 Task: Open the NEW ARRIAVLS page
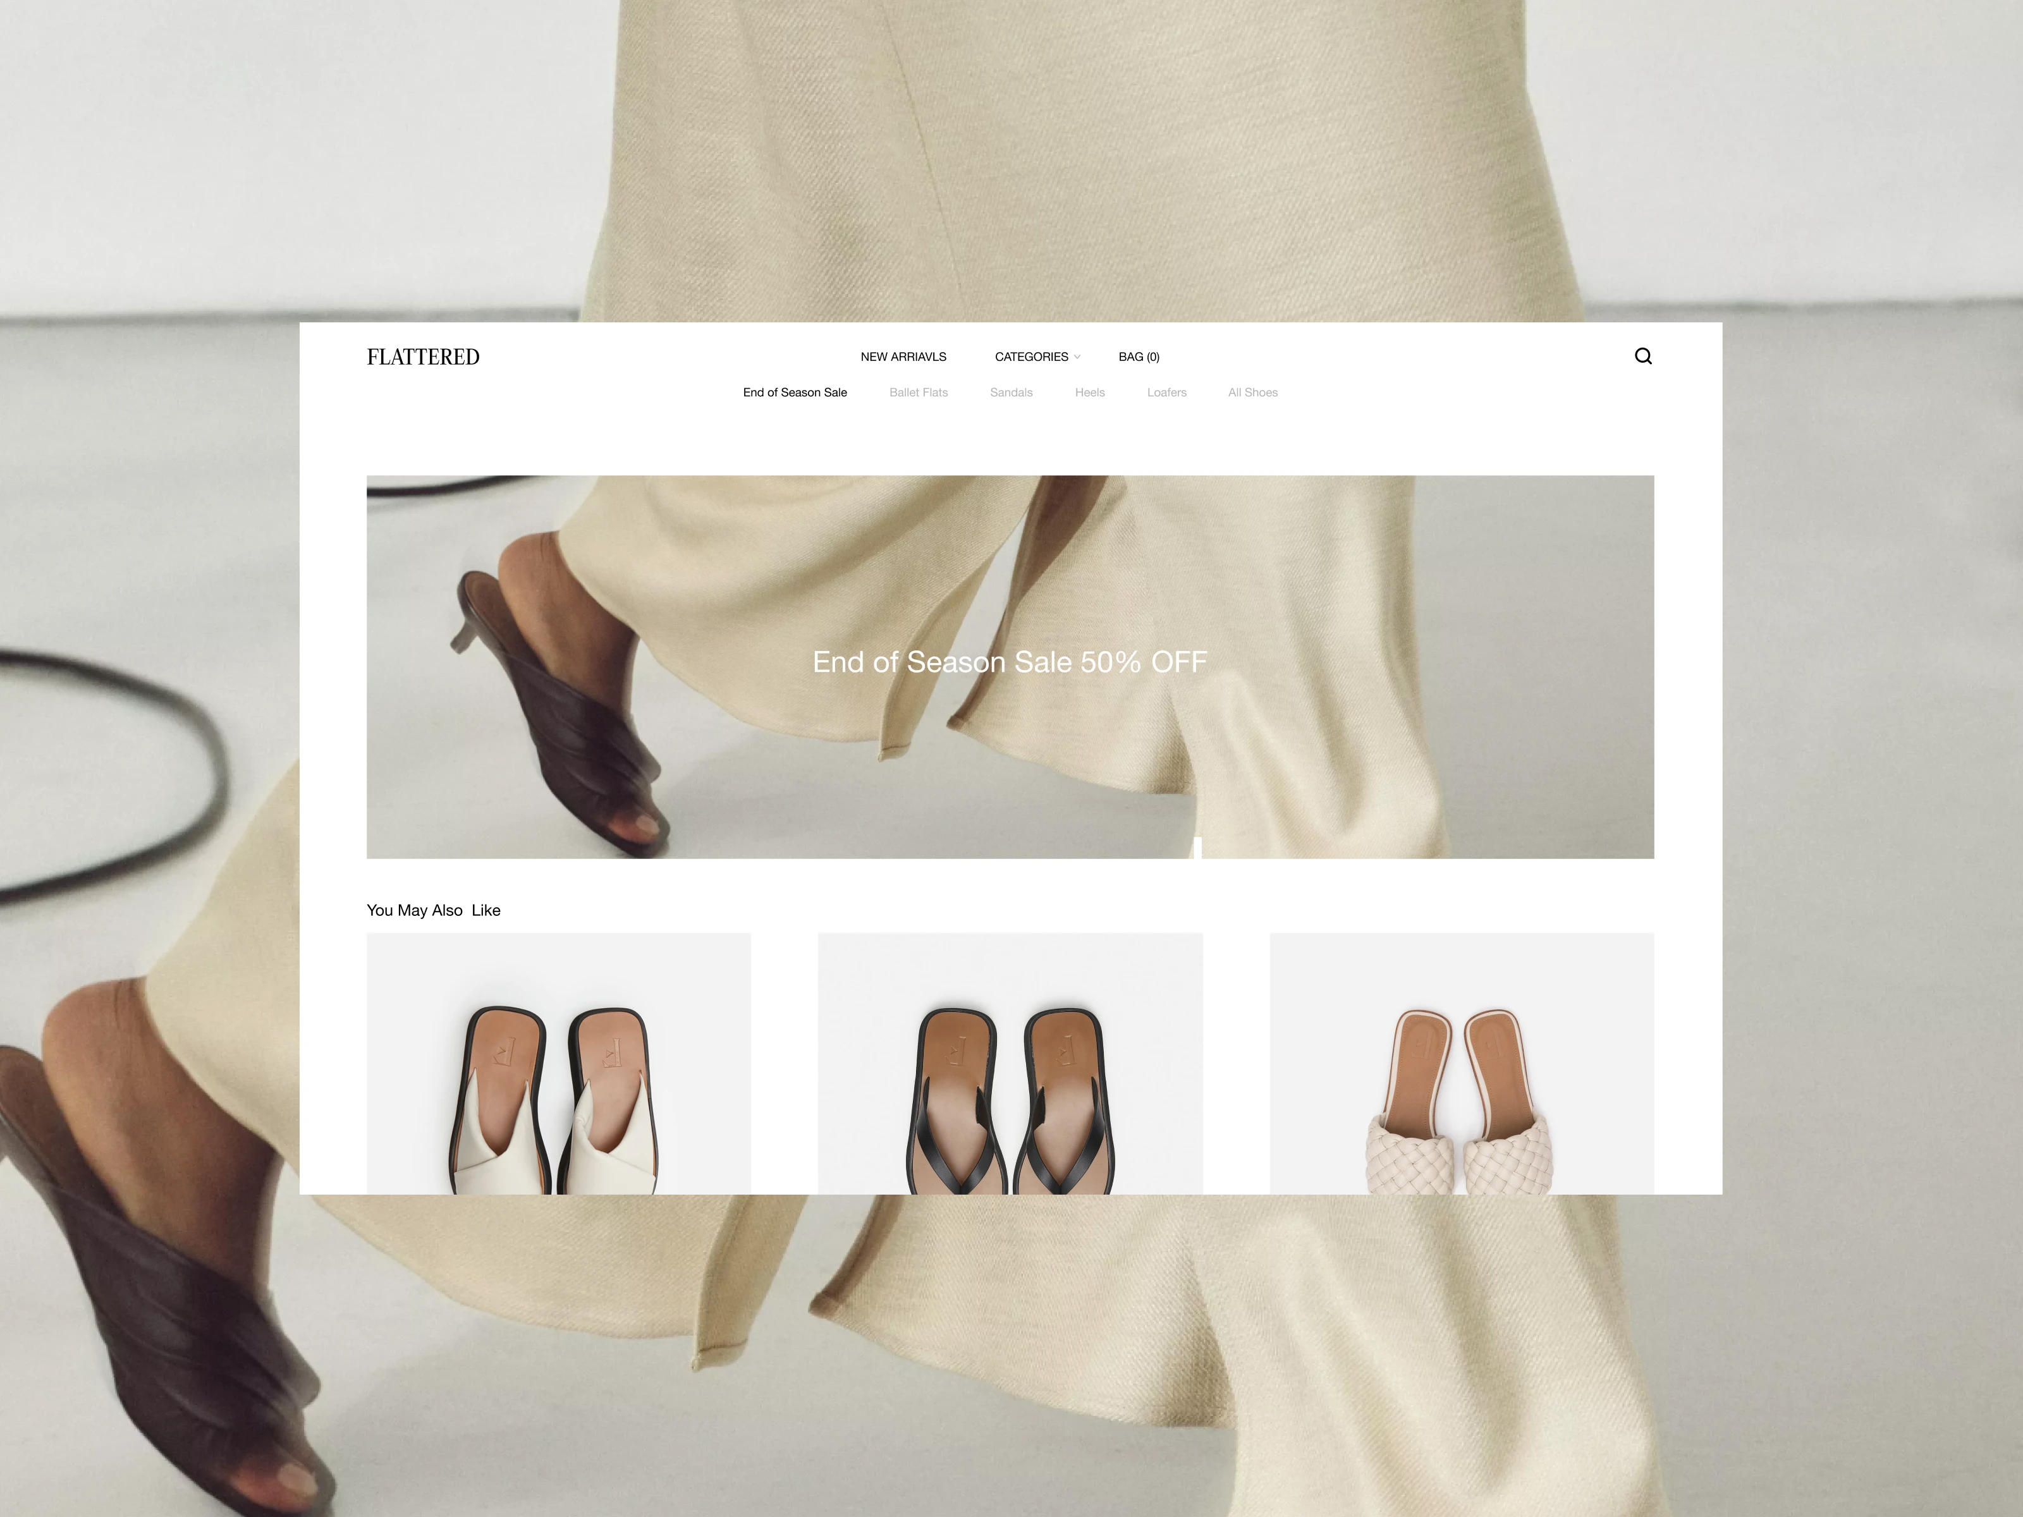[903, 356]
